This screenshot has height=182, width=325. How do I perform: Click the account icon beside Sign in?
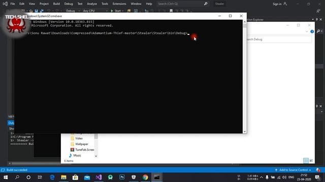pyautogui.click(x=285, y=4)
